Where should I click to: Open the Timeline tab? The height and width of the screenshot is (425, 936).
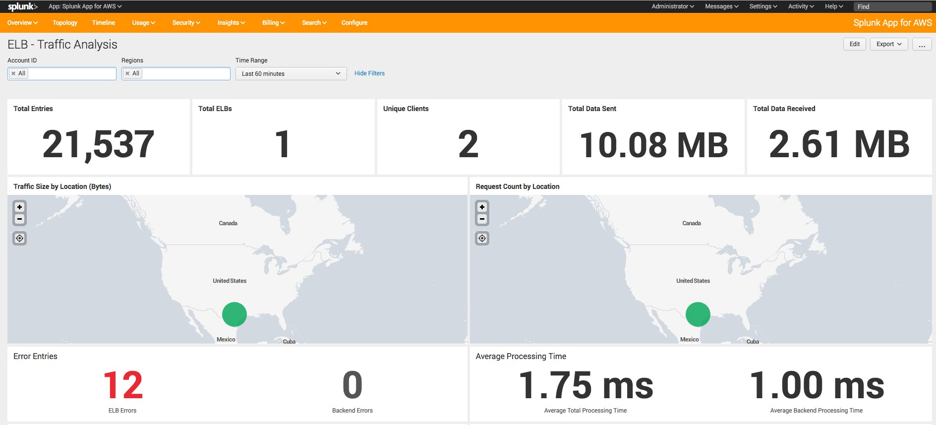(104, 23)
